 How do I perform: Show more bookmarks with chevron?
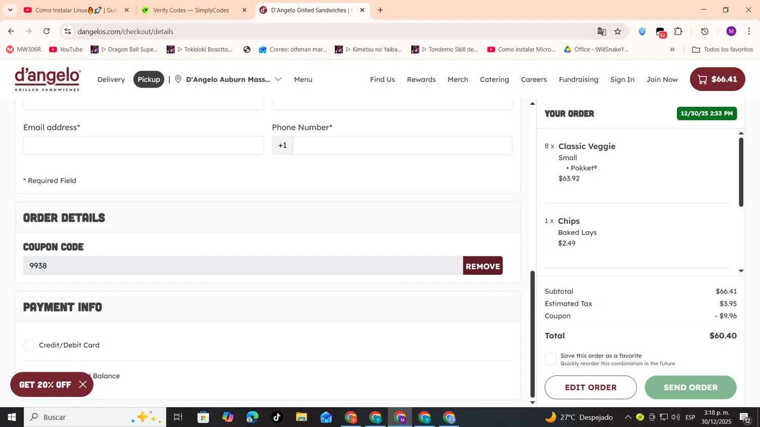(672, 50)
